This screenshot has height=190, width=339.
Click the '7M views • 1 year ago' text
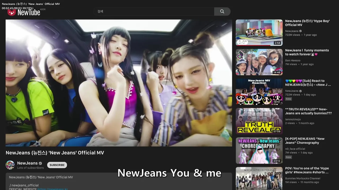point(299,64)
